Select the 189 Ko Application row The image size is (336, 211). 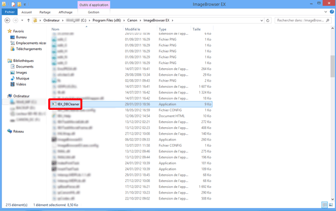132,169
